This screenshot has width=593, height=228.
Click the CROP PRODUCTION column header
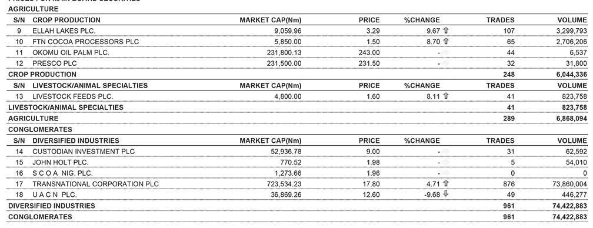[66, 20]
